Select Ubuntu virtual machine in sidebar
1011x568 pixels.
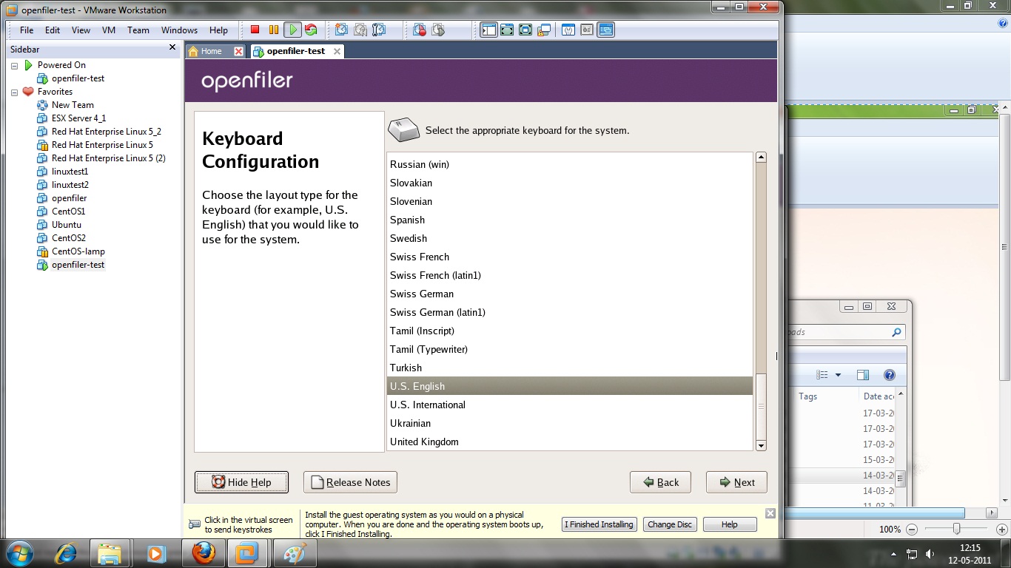pos(67,225)
